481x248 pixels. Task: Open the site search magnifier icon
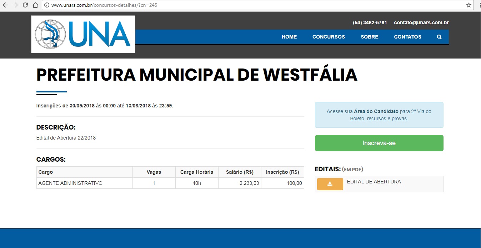point(439,37)
